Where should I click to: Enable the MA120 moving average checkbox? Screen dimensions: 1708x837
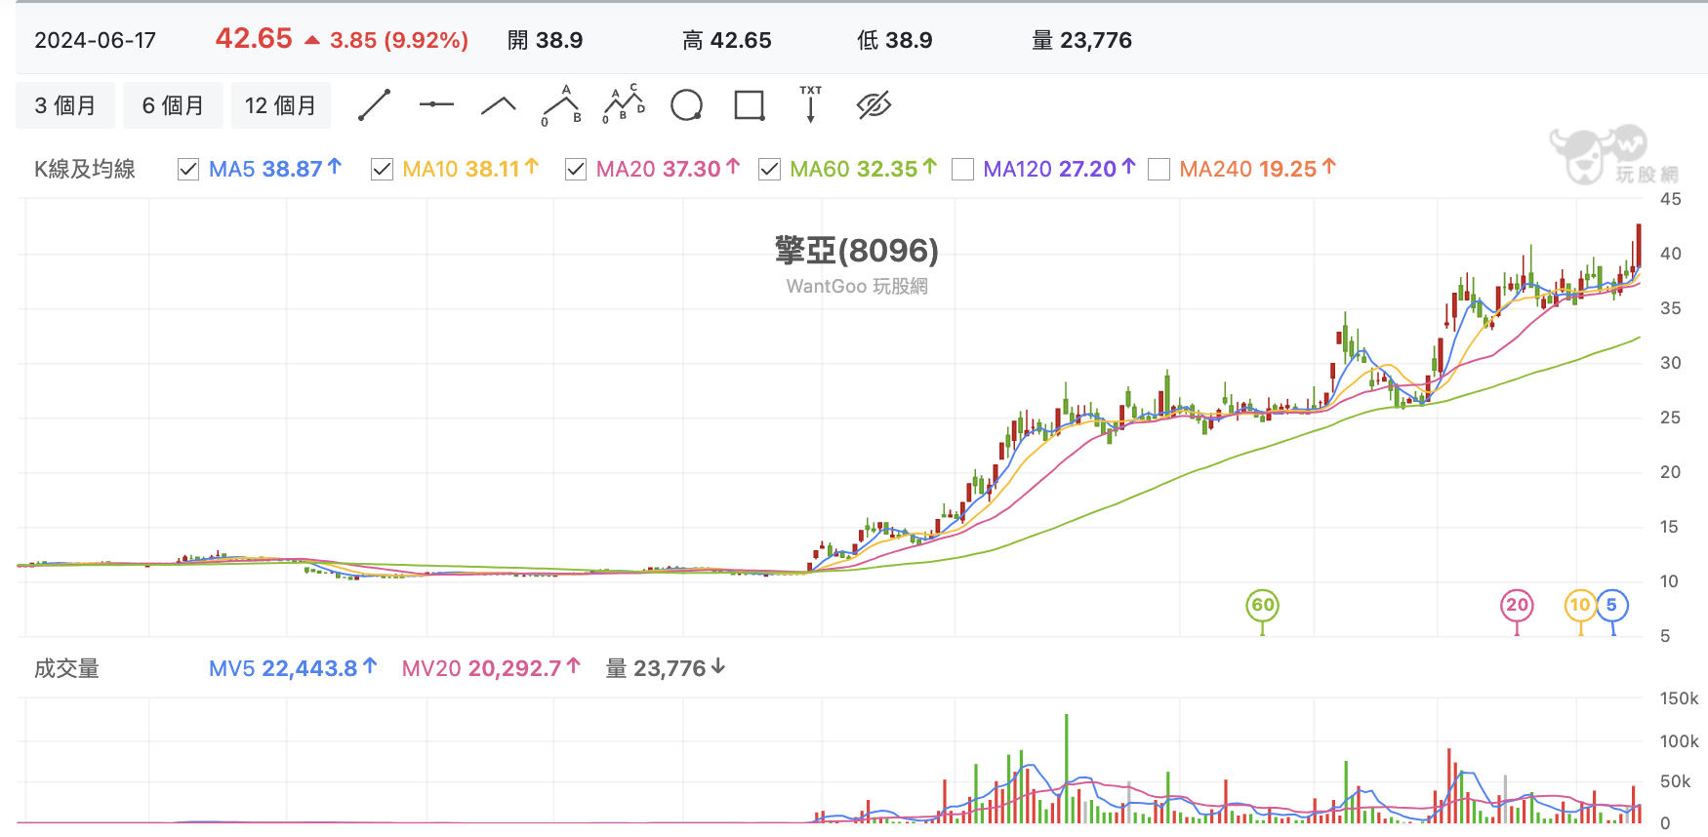click(962, 170)
